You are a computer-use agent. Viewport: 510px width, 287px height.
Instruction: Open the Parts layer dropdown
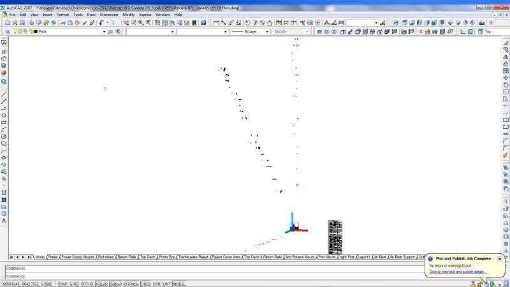click(x=104, y=31)
